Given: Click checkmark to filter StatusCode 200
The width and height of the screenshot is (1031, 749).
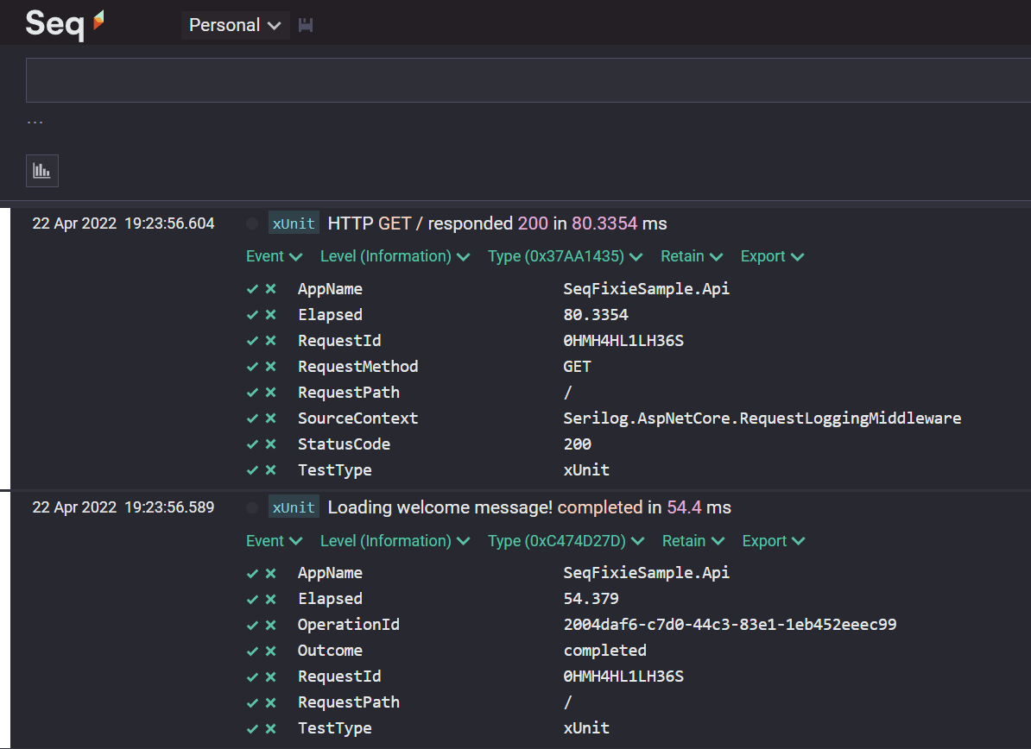Looking at the screenshot, I should click(x=252, y=444).
